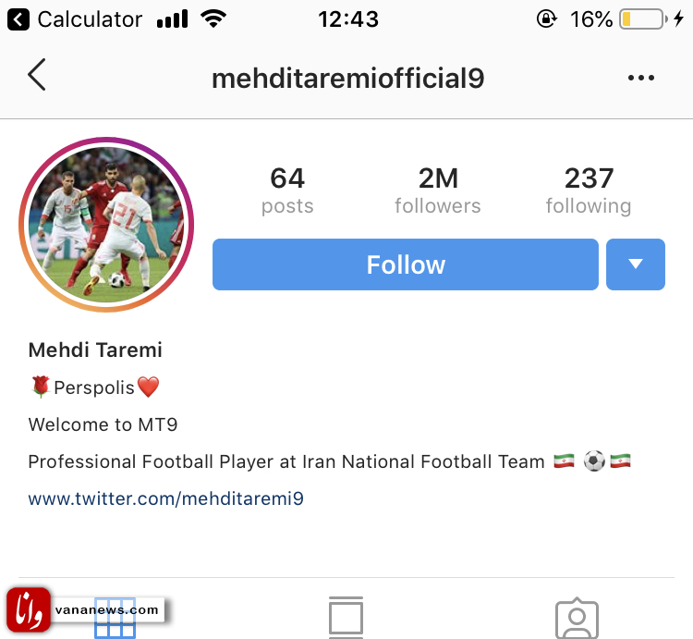Screen dimensions: 693x639
Task: Switch to single-column feed view tab
Action: click(x=346, y=618)
